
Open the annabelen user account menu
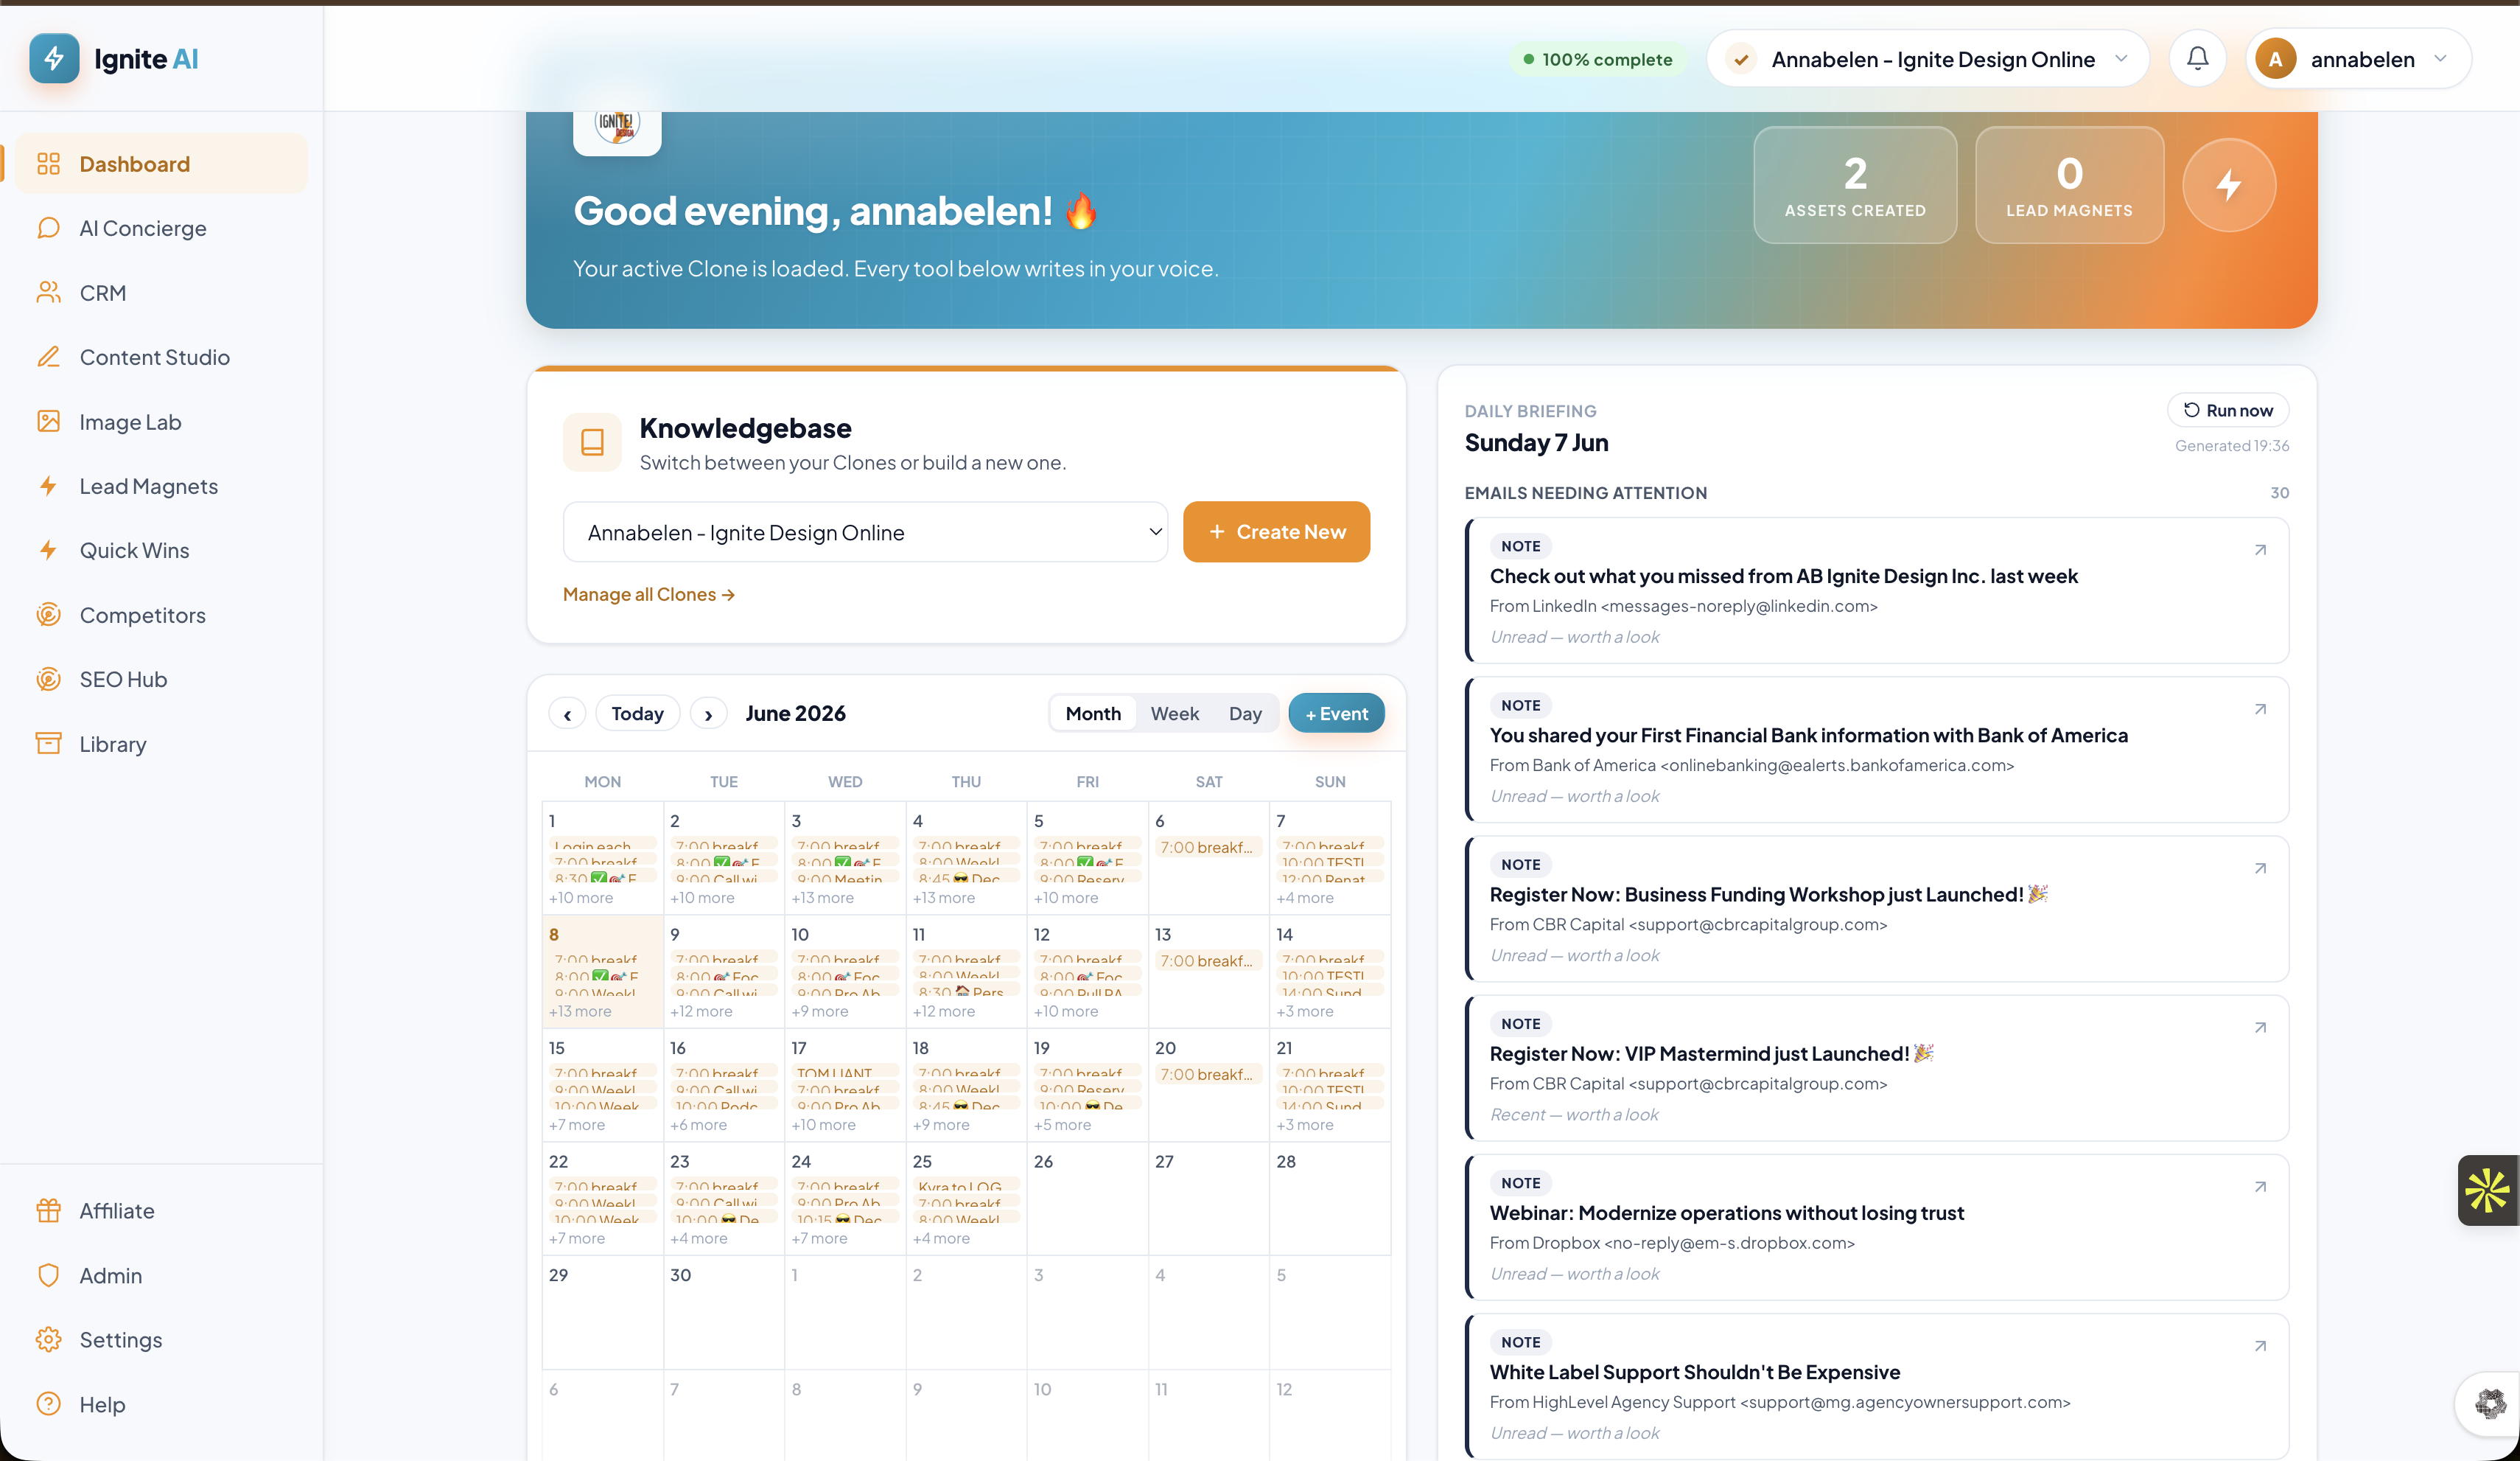pyautogui.click(x=2358, y=59)
